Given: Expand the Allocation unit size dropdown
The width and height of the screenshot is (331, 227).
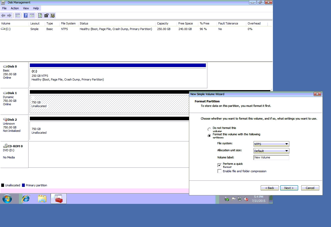Looking at the screenshot, I should tap(271, 151).
